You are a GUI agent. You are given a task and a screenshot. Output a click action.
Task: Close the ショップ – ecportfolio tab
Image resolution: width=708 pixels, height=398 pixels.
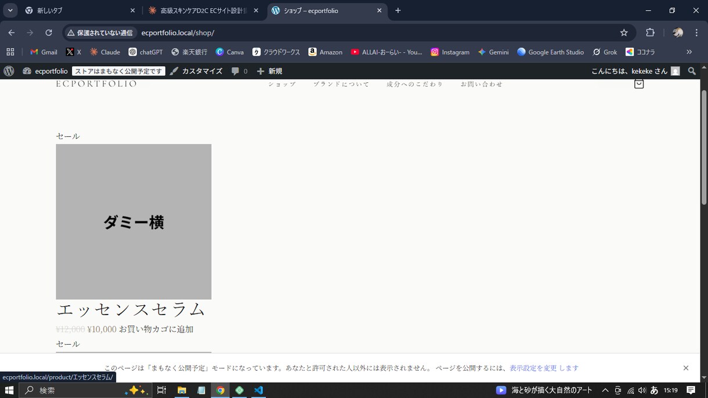pyautogui.click(x=380, y=10)
